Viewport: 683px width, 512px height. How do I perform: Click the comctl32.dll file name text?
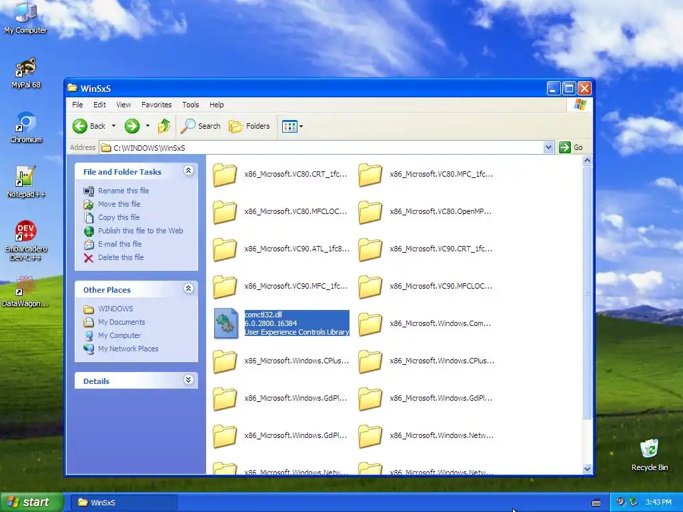click(x=263, y=315)
